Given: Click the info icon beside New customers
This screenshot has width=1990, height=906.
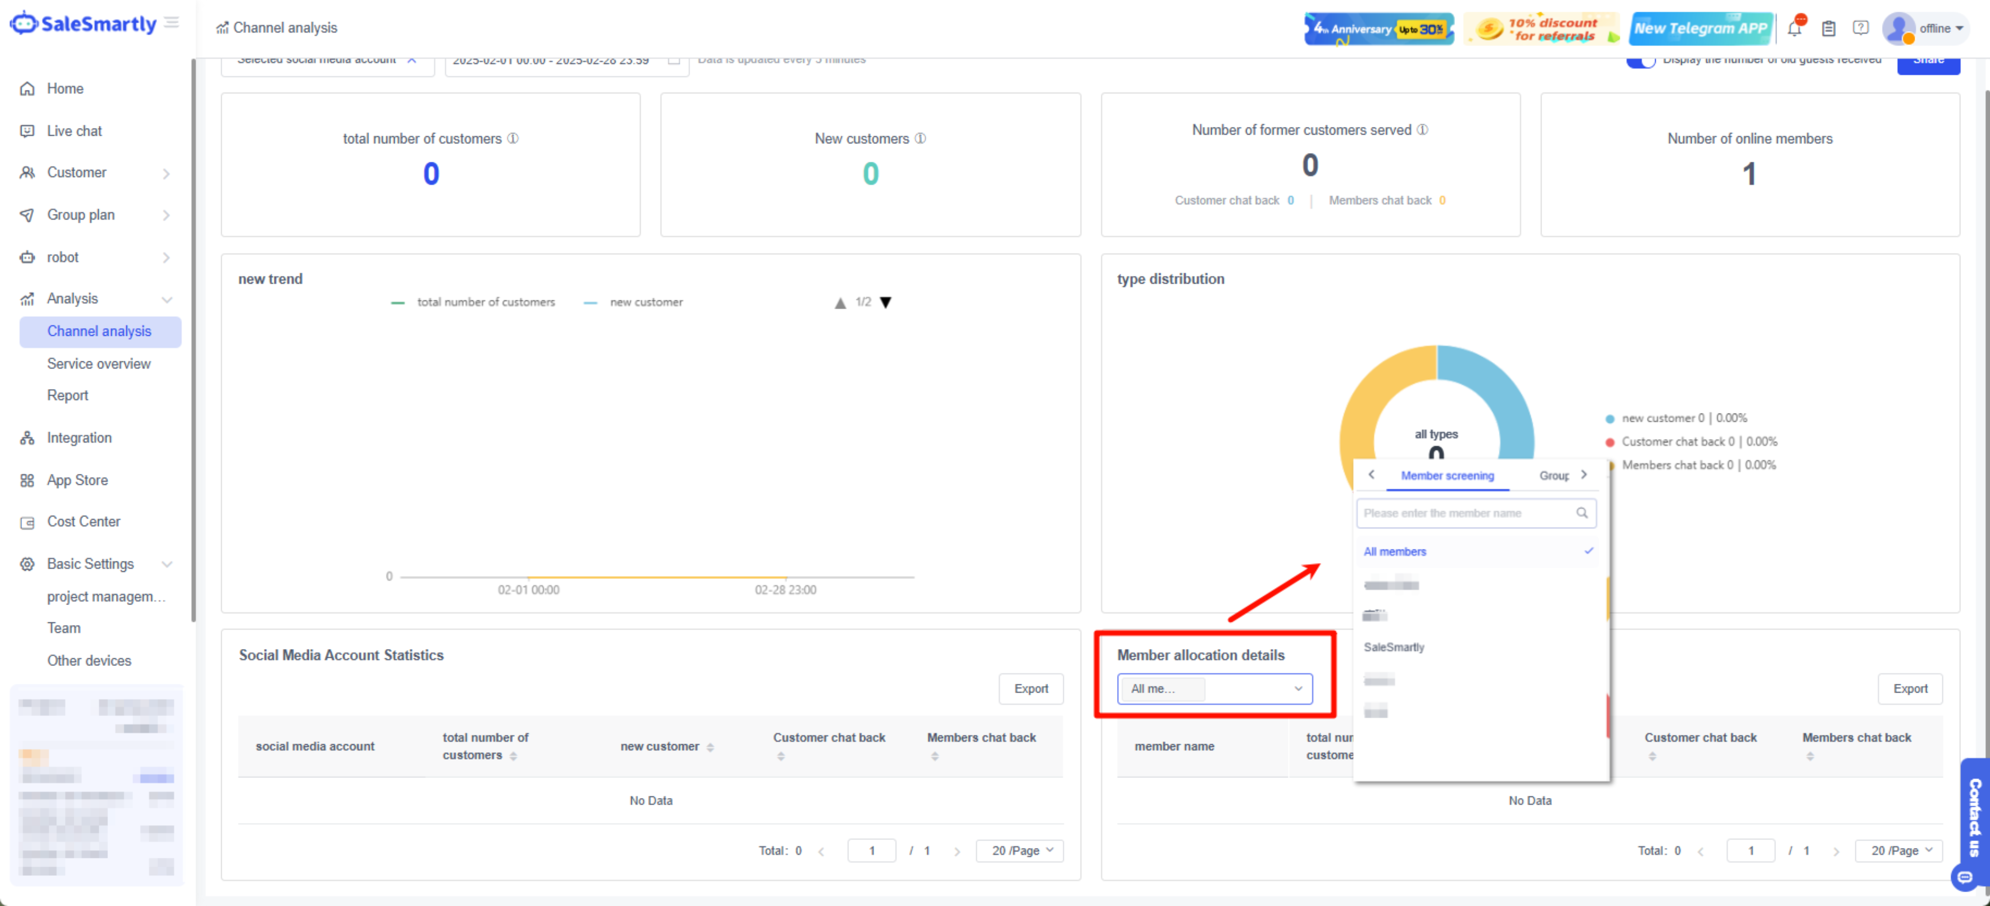Looking at the screenshot, I should point(920,138).
